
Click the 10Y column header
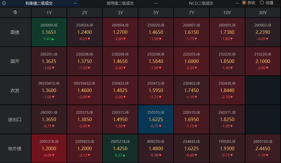click(227, 12)
